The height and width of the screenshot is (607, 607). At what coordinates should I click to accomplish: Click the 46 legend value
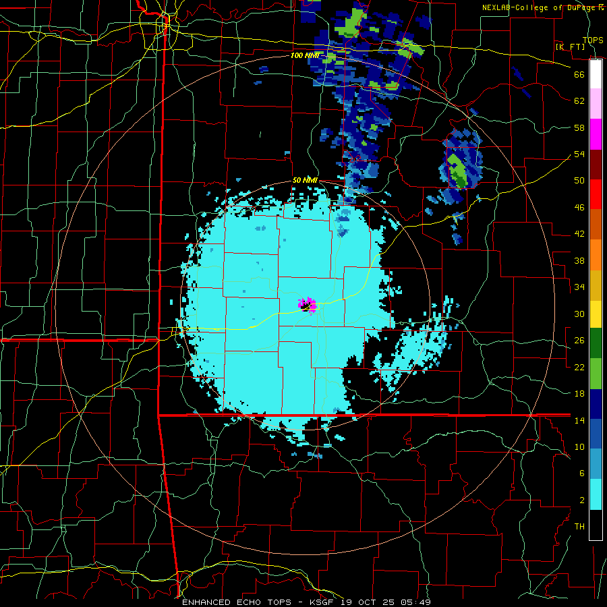point(579,208)
